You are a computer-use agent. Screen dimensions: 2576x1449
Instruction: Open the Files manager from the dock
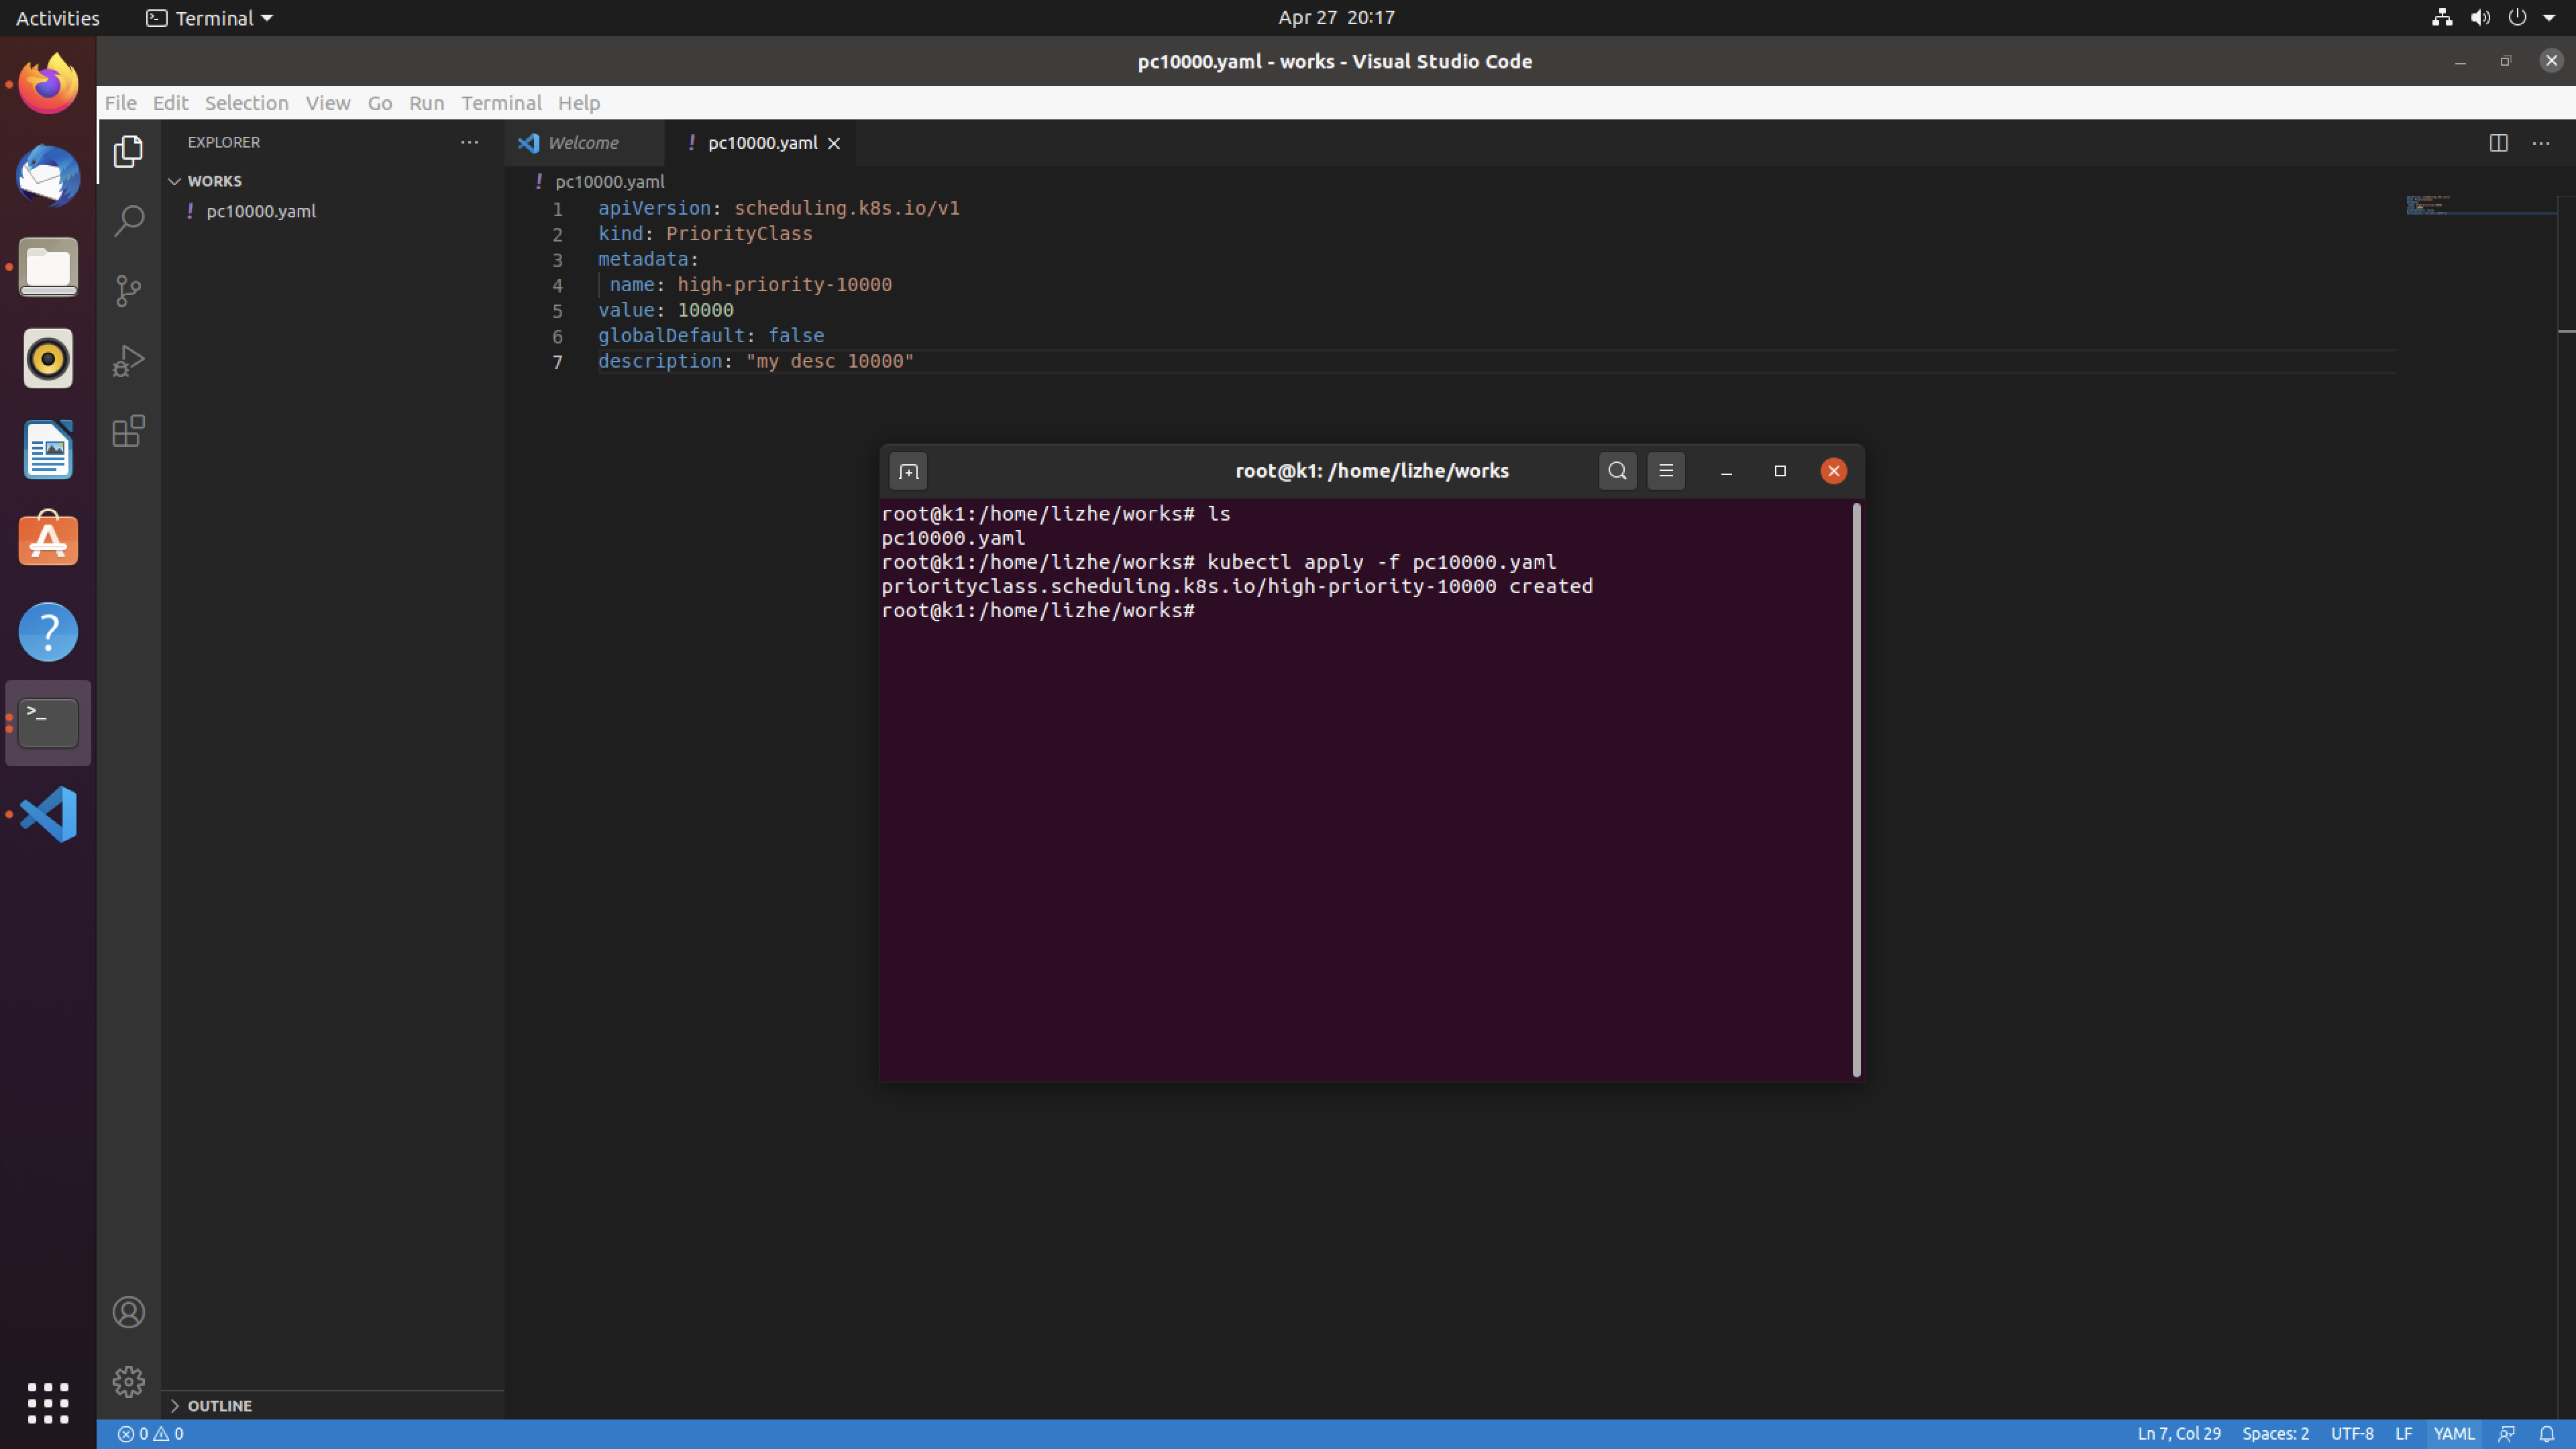coord(48,267)
